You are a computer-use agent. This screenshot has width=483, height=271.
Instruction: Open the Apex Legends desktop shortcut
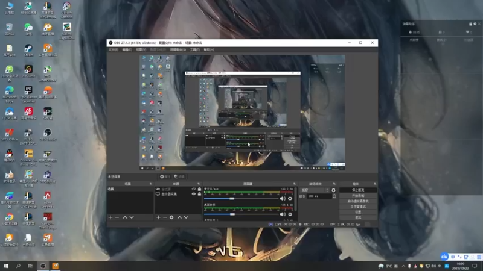[x=48, y=200]
